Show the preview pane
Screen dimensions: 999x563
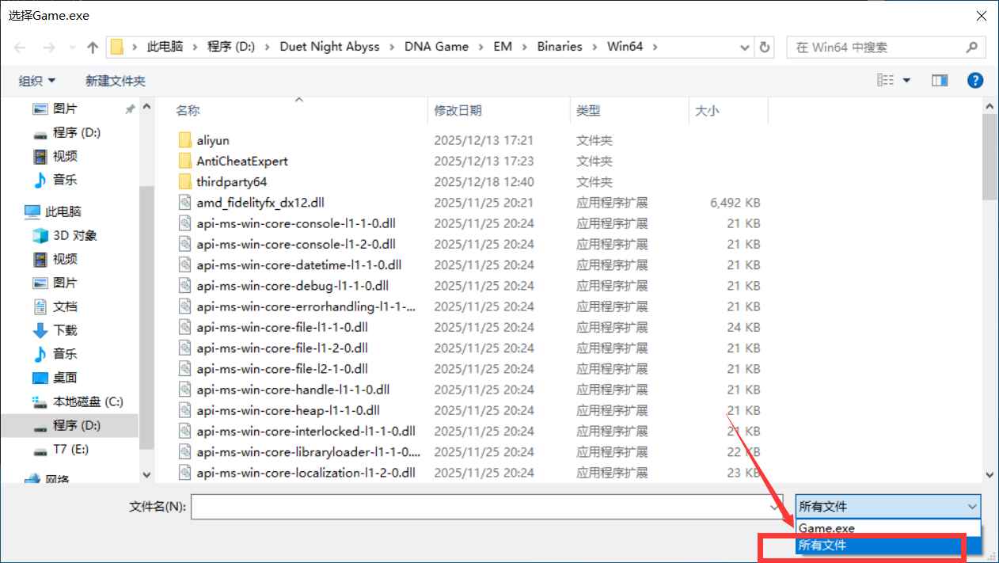[x=939, y=79]
